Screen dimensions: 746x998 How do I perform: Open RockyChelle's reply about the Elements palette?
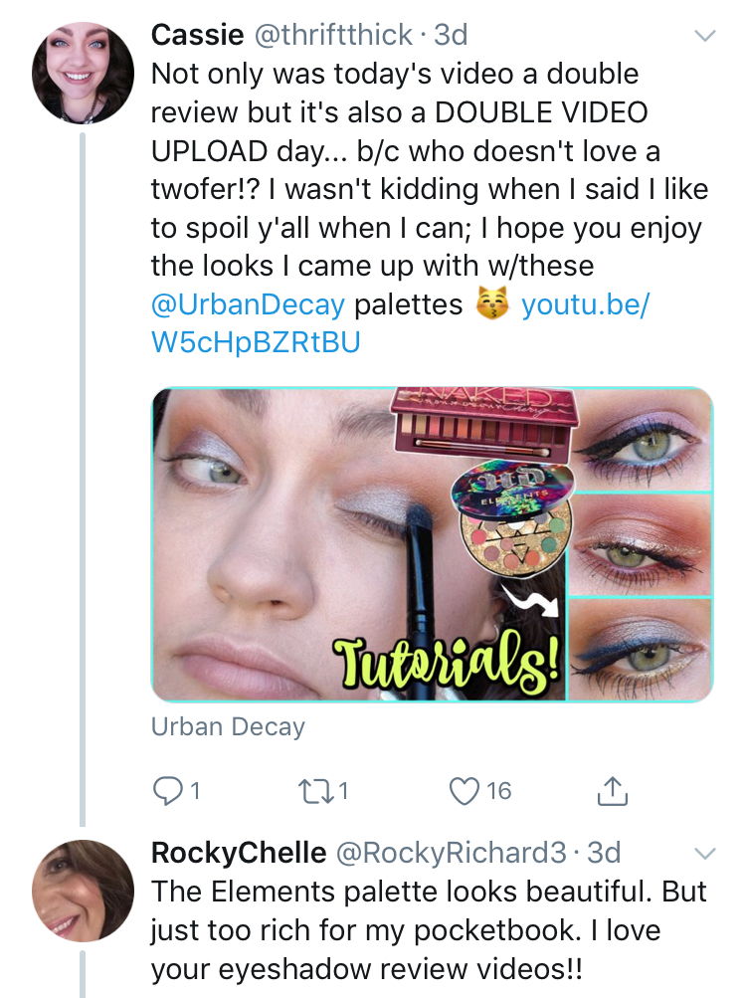point(428,930)
